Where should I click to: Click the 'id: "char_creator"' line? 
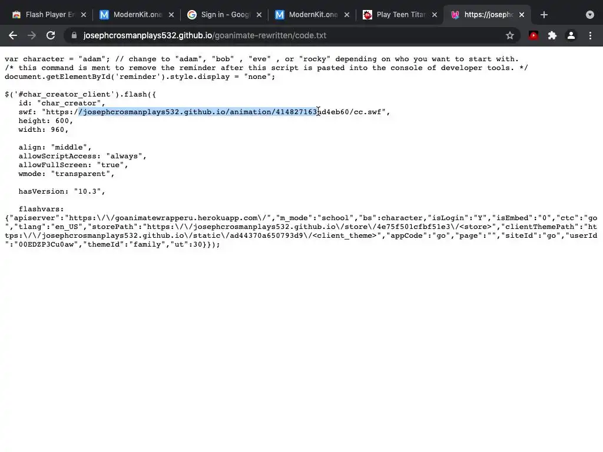(x=61, y=103)
